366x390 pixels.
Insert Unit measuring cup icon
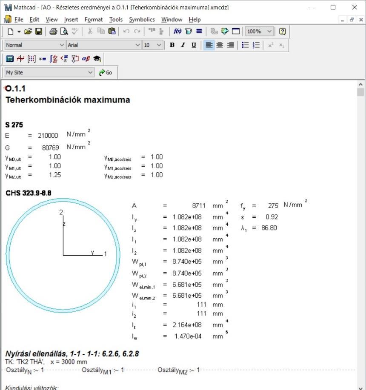(189, 31)
